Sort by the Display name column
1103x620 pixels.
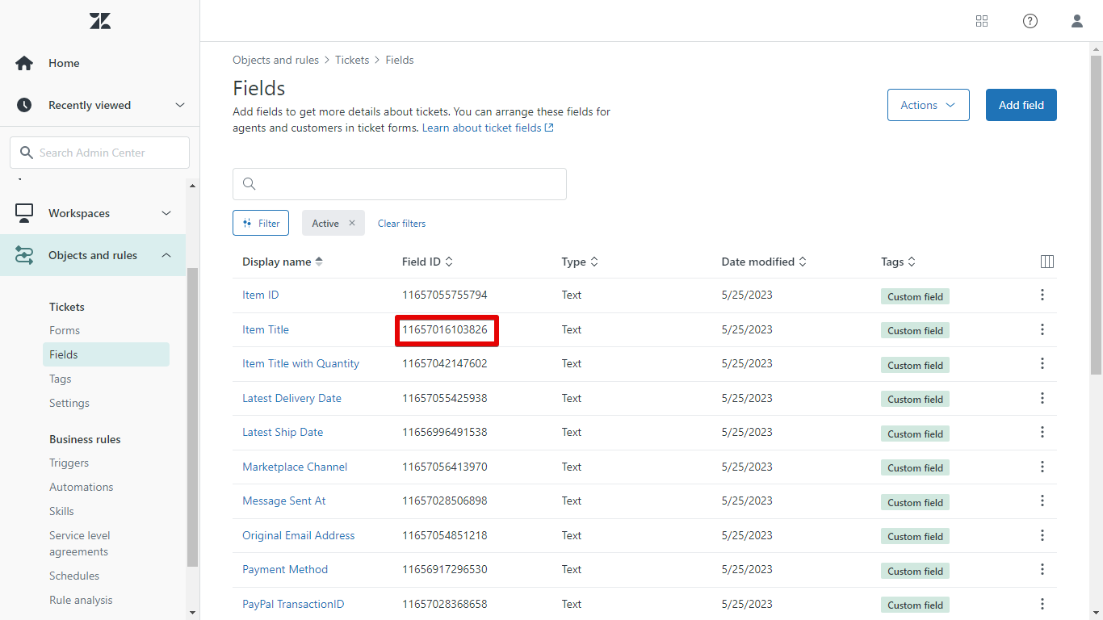(x=283, y=262)
